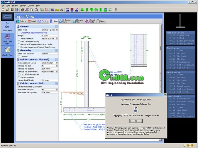The image size is (198, 148).
Task: Uncheck Has Horizontal (S&T) Bars
Action: pyautogui.click(x=19, y=87)
